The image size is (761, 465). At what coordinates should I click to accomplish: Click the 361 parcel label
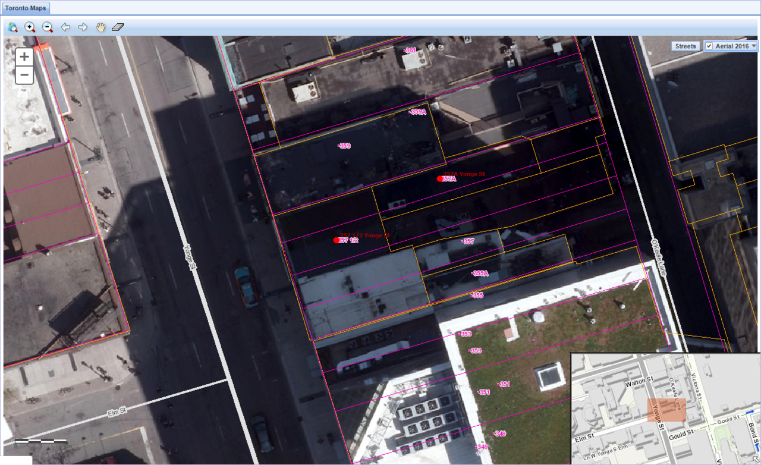[410, 51]
